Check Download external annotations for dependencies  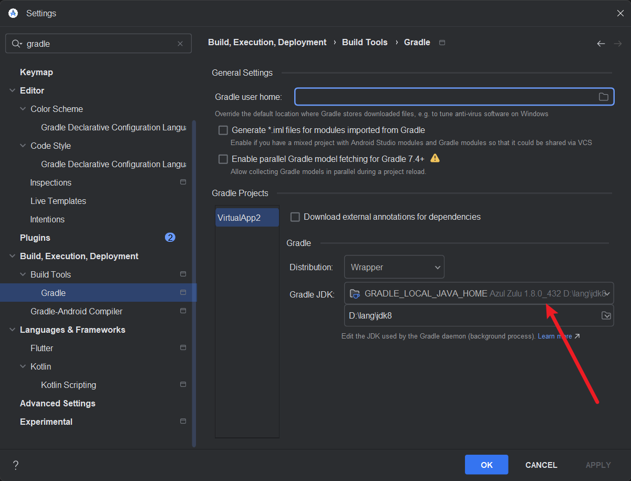pyautogui.click(x=295, y=217)
